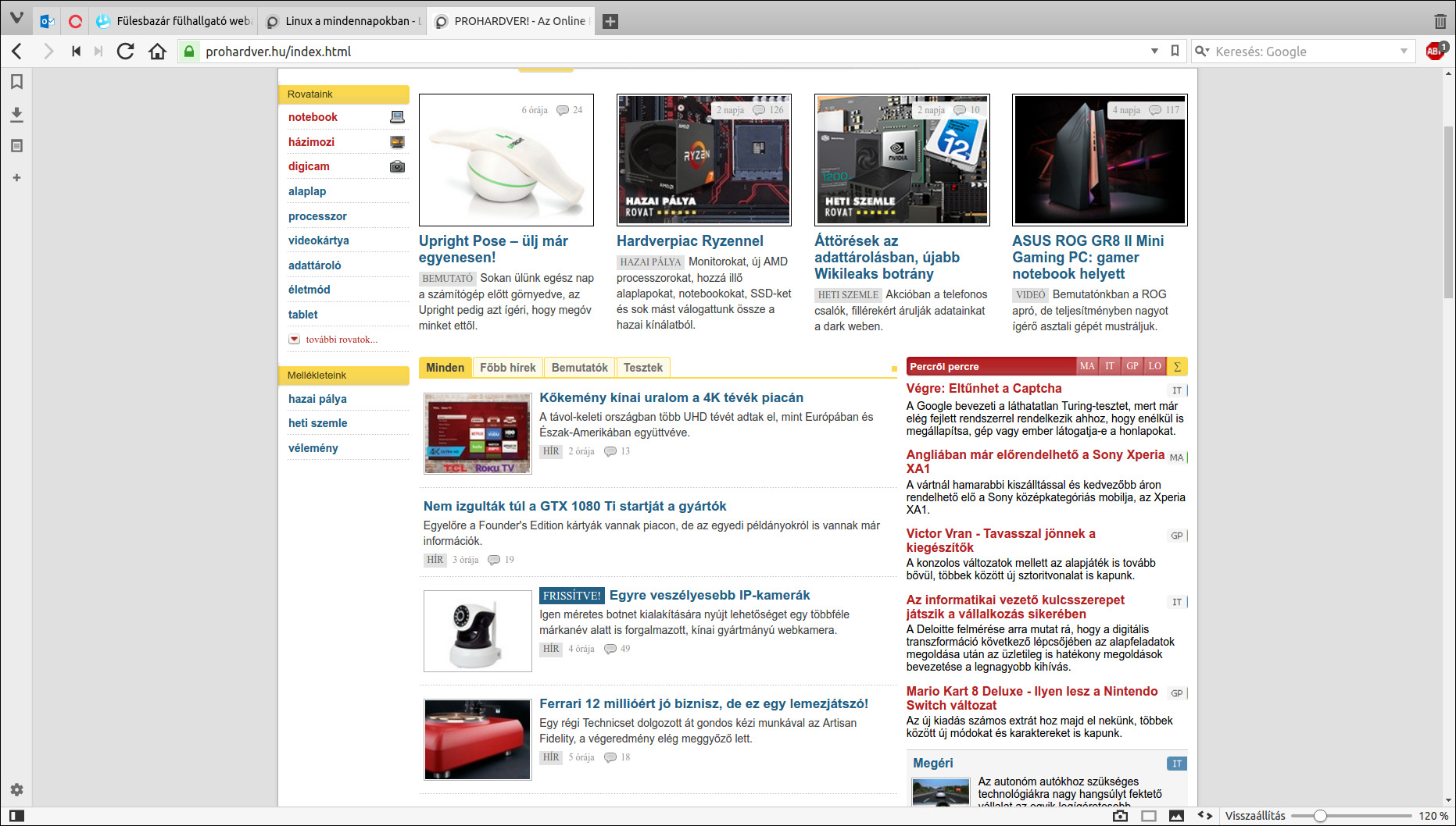Show all feeds with sigma button

tap(1177, 366)
